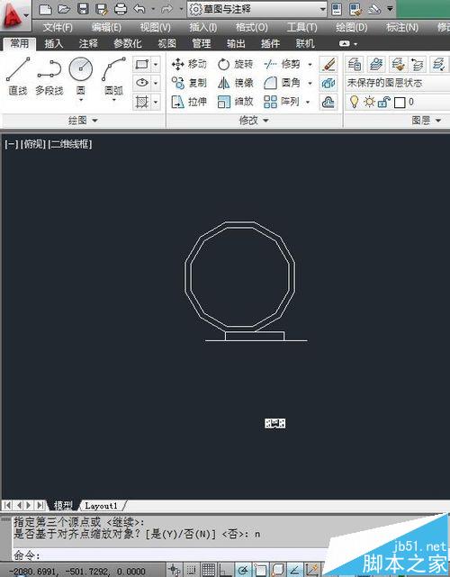Switch to the 参数化 ribbon tab
450x577 pixels.
pyautogui.click(x=127, y=44)
